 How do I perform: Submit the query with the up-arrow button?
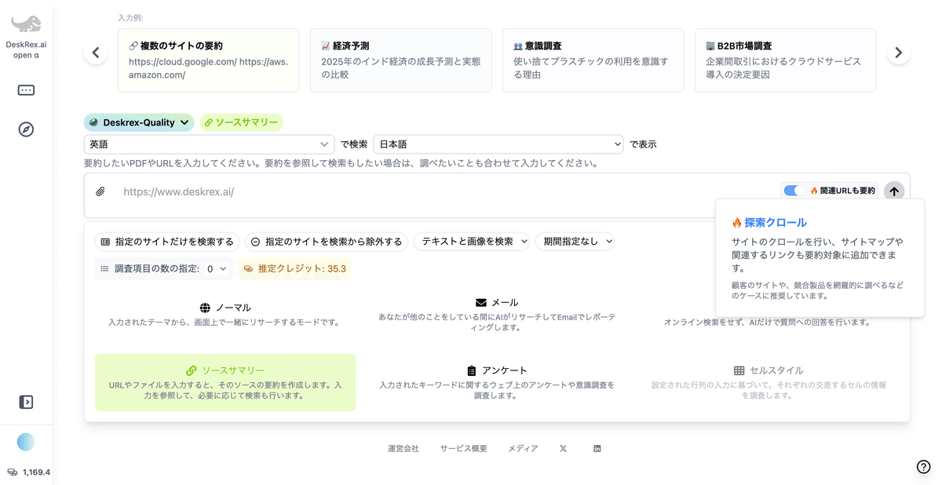click(x=893, y=191)
